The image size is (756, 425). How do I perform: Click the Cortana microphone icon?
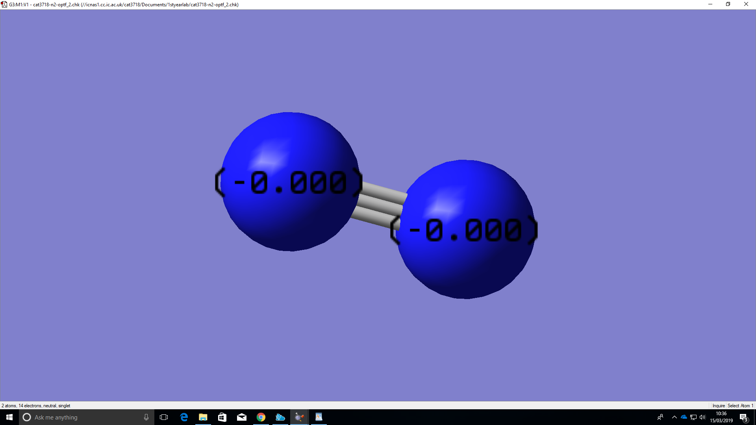pos(146,417)
